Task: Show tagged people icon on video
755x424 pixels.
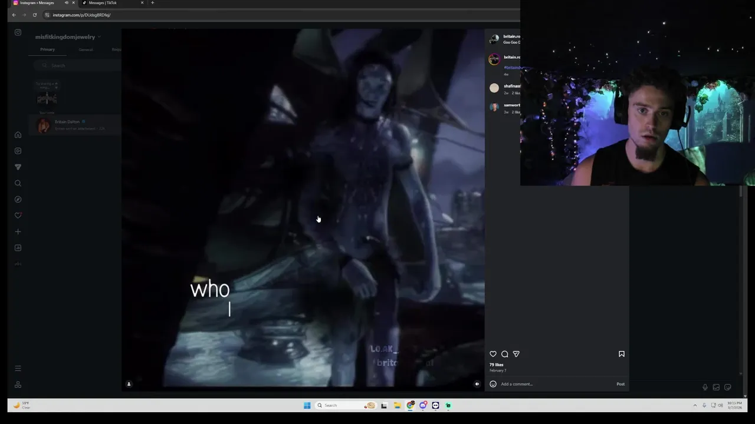Action: [x=129, y=384]
